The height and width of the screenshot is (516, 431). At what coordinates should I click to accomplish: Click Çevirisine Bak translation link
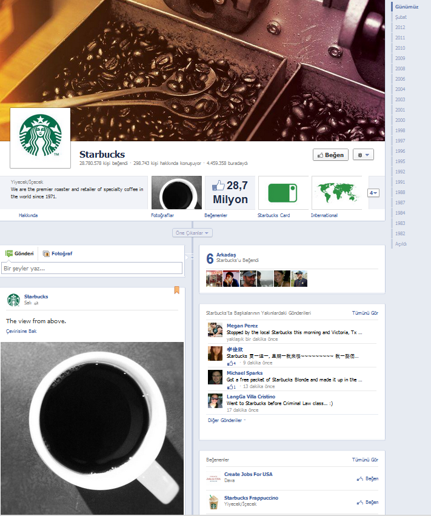click(x=21, y=331)
